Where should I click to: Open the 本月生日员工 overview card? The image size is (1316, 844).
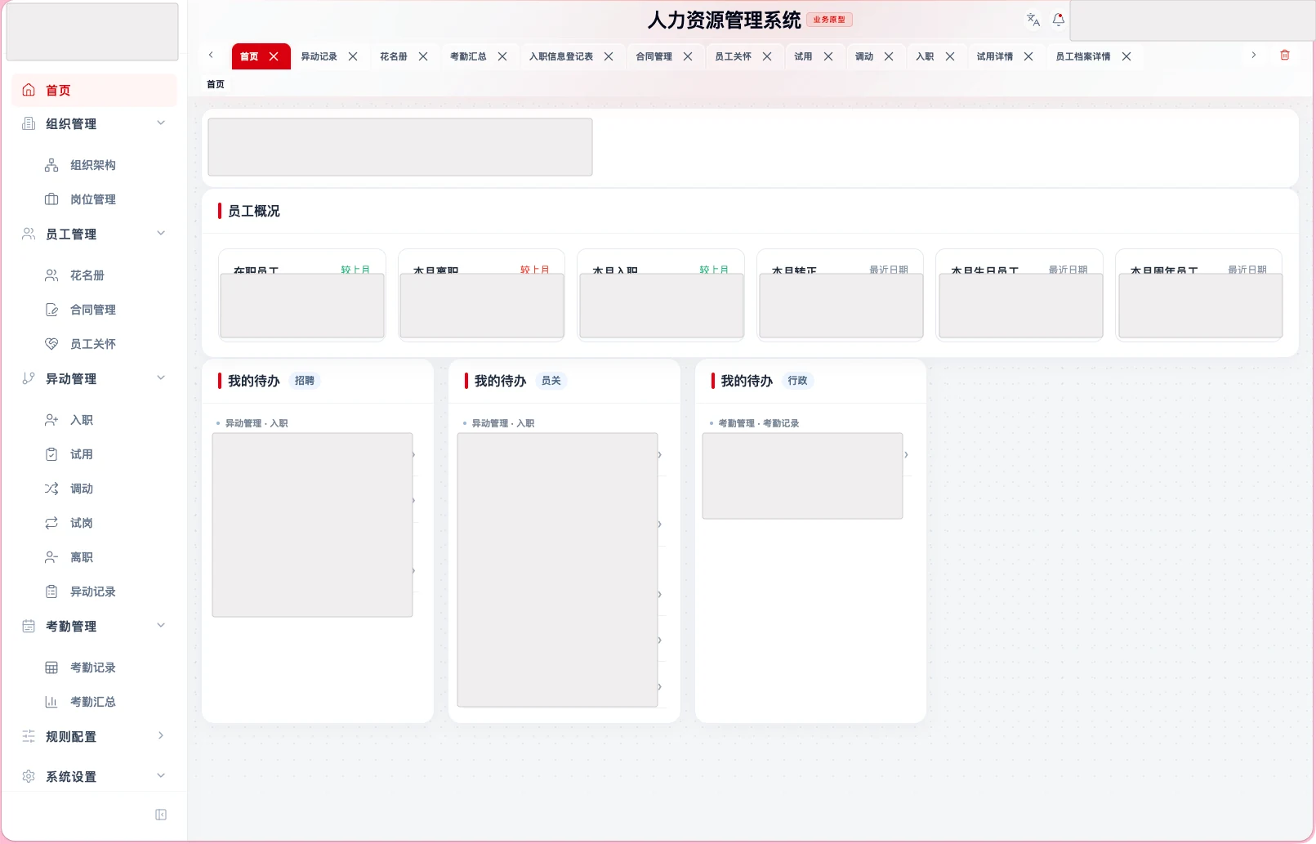pos(1019,295)
